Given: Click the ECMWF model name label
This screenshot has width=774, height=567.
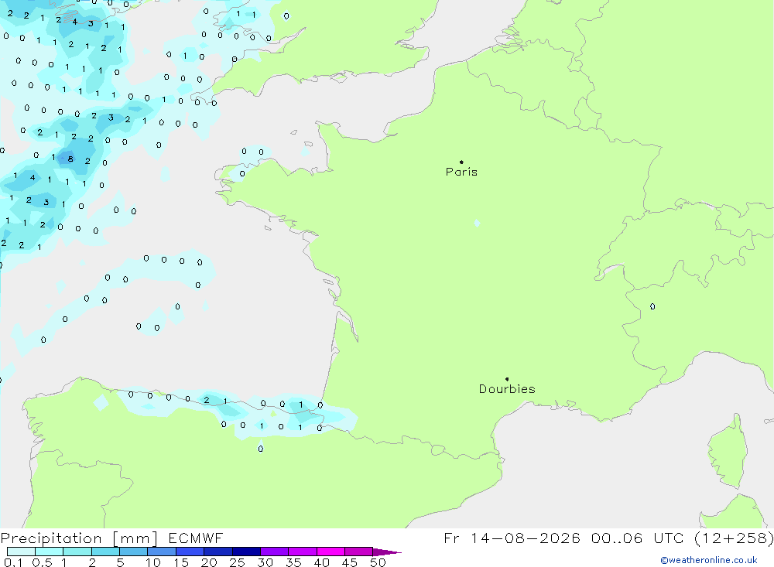Looking at the screenshot, I should click(196, 538).
